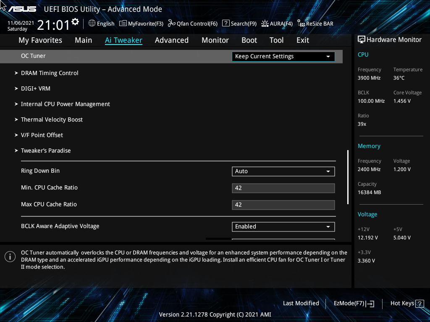The width and height of the screenshot is (430, 322).
Task: Open the Ring Down Bin dropdown
Action: tap(283, 171)
